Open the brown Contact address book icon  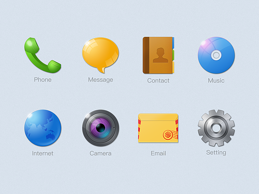pyautogui.click(x=158, y=55)
